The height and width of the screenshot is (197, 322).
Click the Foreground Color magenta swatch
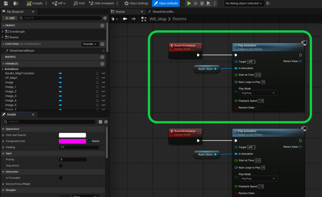(x=72, y=141)
